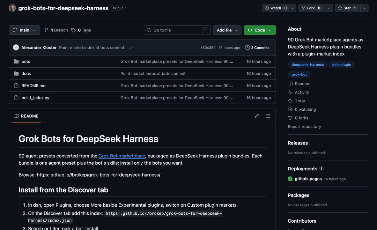Click the index.json URL code snippet
Viewport: 377px width, 230px height.
tap(125, 217)
